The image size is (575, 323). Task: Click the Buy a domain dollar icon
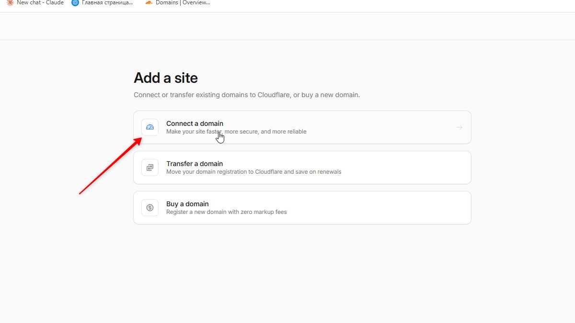pyautogui.click(x=150, y=208)
